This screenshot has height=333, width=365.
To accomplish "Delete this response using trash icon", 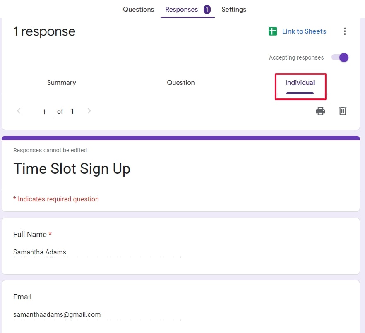I will click(x=342, y=111).
